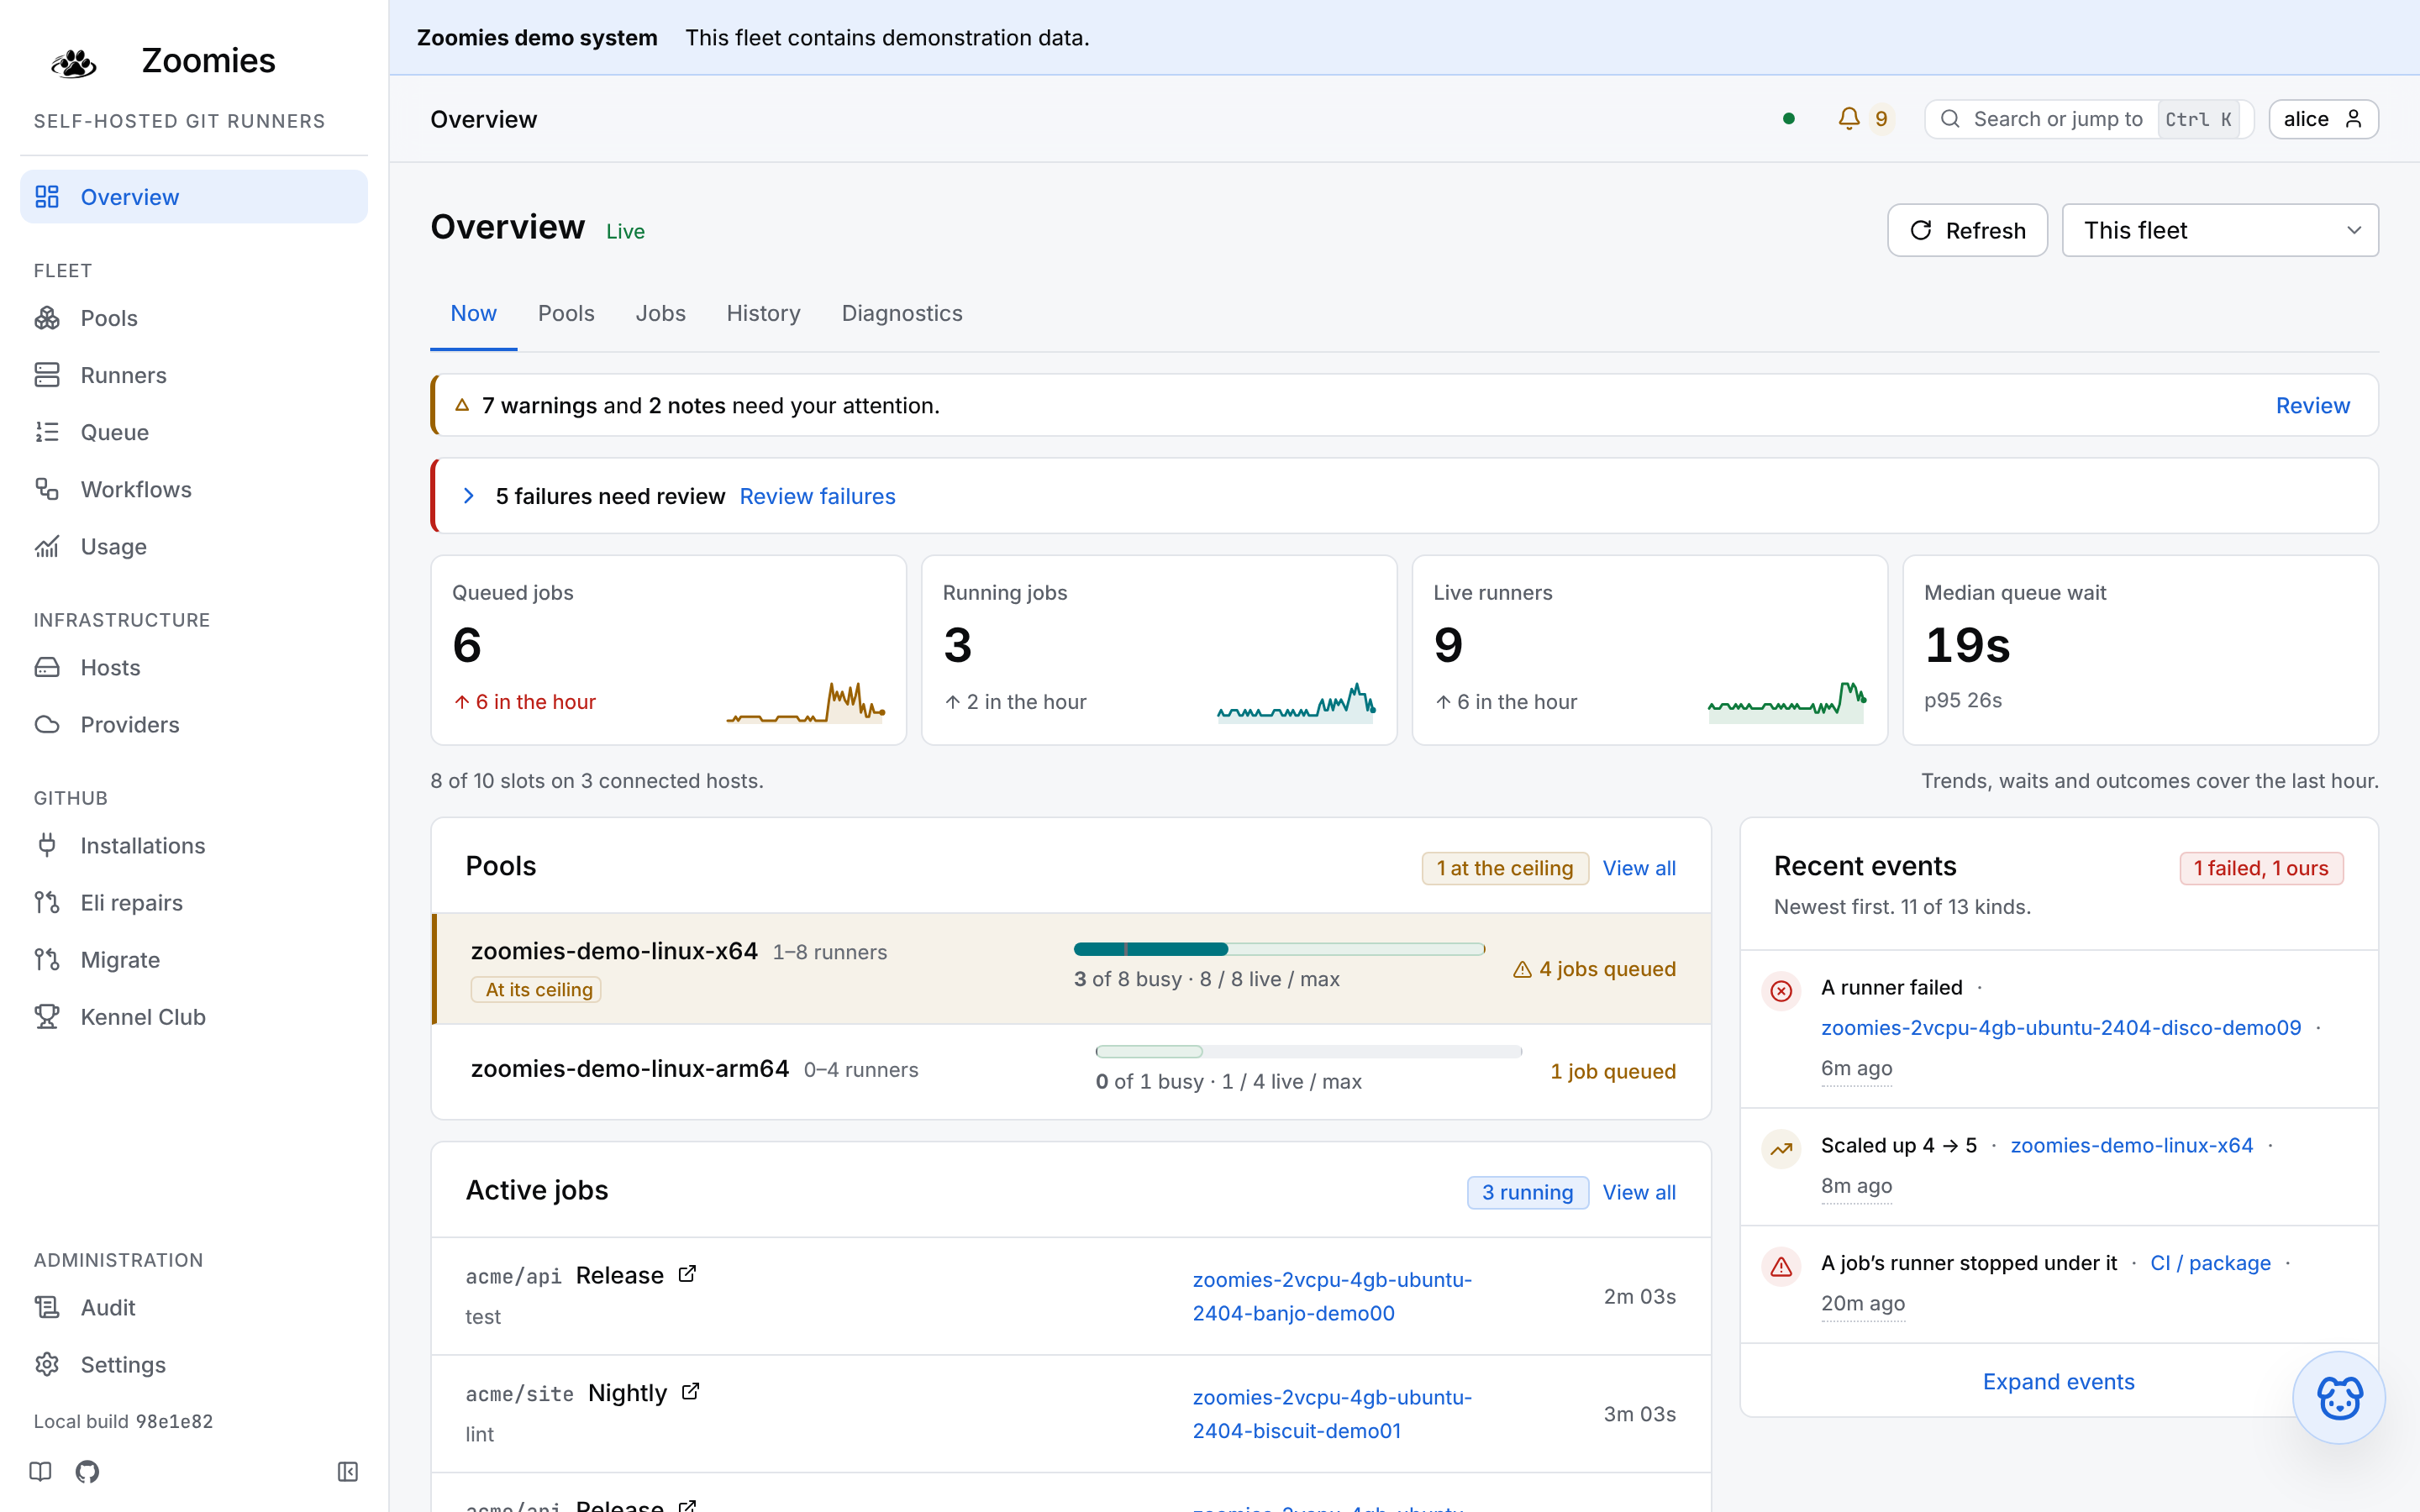Go to Pools in the sidebar
The image size is (2420, 1512).
tap(194, 318)
